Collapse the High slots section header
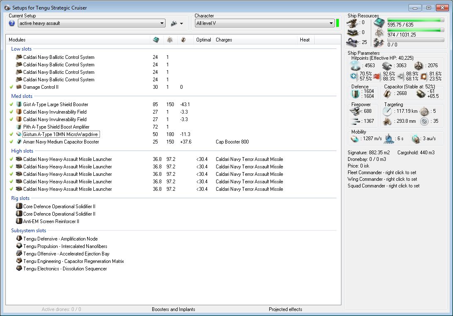Screen dimensions: 453x316 tap(22, 151)
